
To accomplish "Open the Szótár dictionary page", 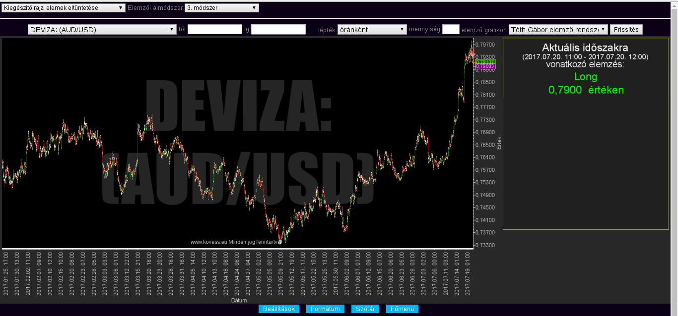I will (x=366, y=309).
